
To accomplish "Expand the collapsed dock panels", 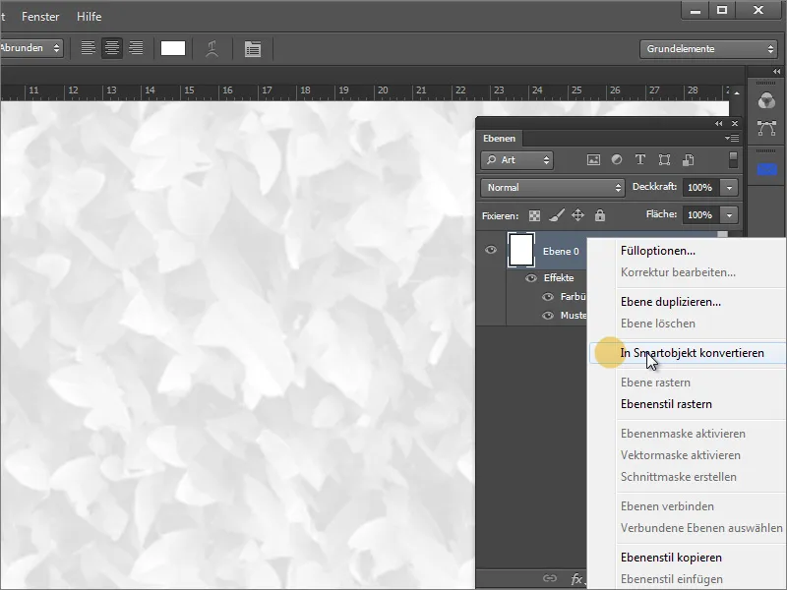I will [x=776, y=71].
